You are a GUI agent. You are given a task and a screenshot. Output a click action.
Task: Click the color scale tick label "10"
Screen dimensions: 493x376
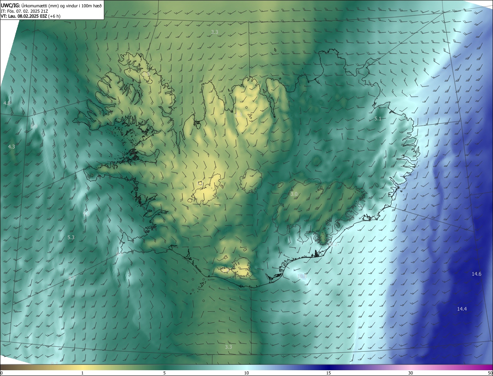coord(246,373)
